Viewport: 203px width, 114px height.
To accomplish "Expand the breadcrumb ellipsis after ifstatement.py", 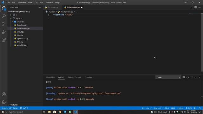I will 76,12.
